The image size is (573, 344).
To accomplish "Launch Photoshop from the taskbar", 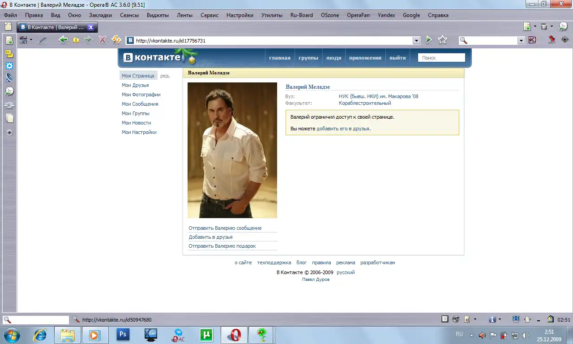I will pos(122,335).
